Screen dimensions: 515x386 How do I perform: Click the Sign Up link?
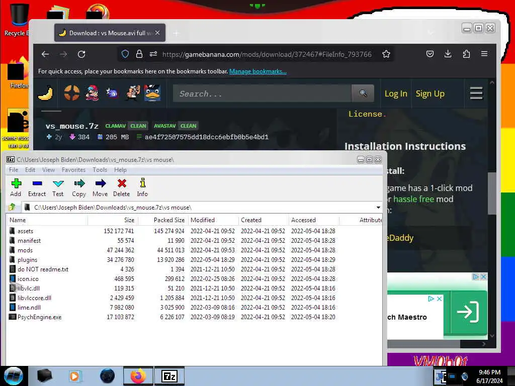pyautogui.click(x=430, y=93)
